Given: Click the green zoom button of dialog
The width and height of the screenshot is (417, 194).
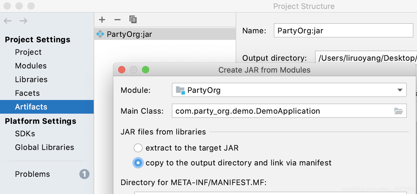Looking at the screenshot, I should 146,70.
